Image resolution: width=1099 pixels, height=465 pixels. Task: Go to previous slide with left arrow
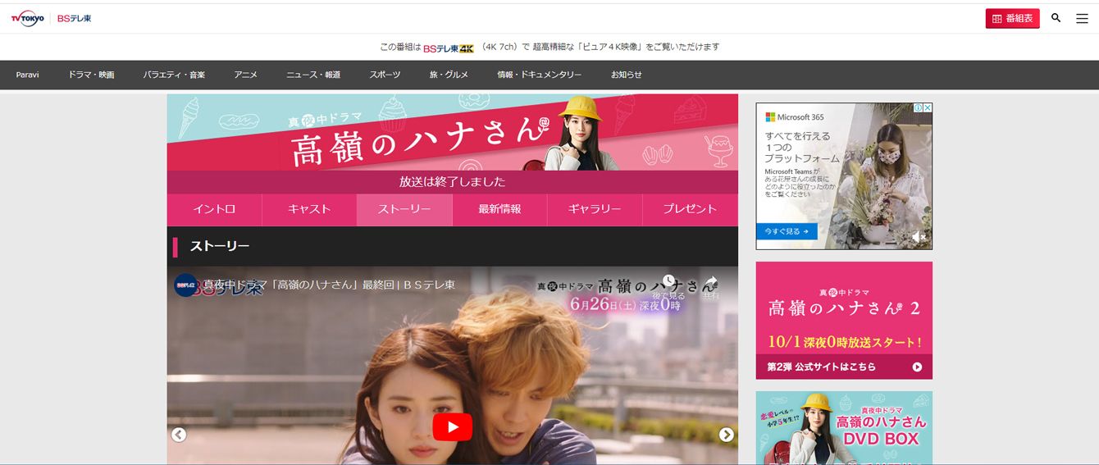point(179,435)
